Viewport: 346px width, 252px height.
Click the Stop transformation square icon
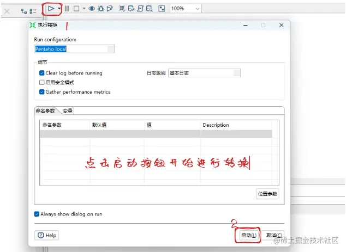76,9
